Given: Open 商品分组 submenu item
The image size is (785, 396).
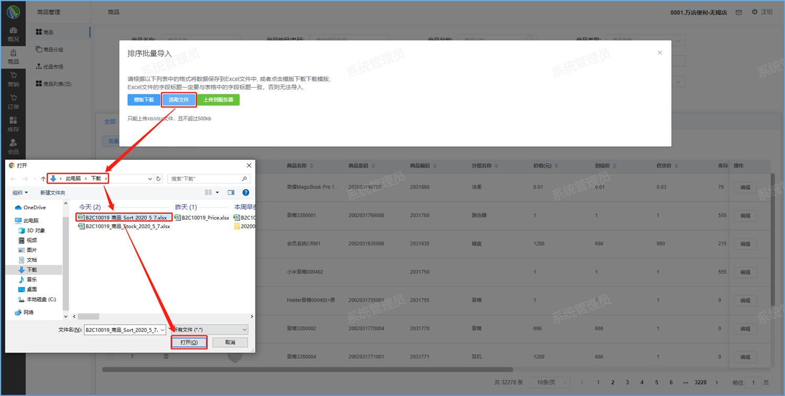Looking at the screenshot, I should point(49,50).
